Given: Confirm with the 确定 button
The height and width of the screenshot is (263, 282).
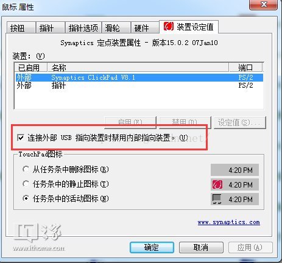Looking at the screenshot, I should click(x=152, y=247).
